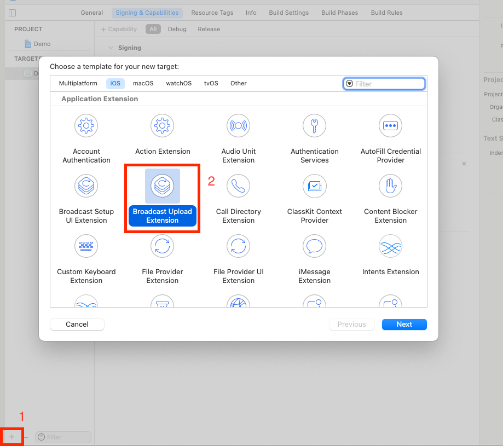Click the Intents Extension label

pyautogui.click(x=390, y=271)
